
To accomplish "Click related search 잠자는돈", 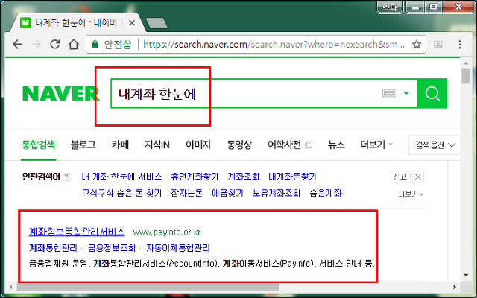I will (x=186, y=193).
